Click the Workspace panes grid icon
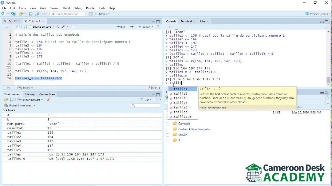This screenshot has height=186, width=332. (x=91, y=14)
